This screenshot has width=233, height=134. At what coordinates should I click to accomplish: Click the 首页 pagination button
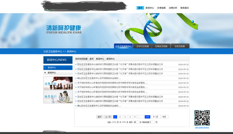pyautogui.click(x=99, y=117)
